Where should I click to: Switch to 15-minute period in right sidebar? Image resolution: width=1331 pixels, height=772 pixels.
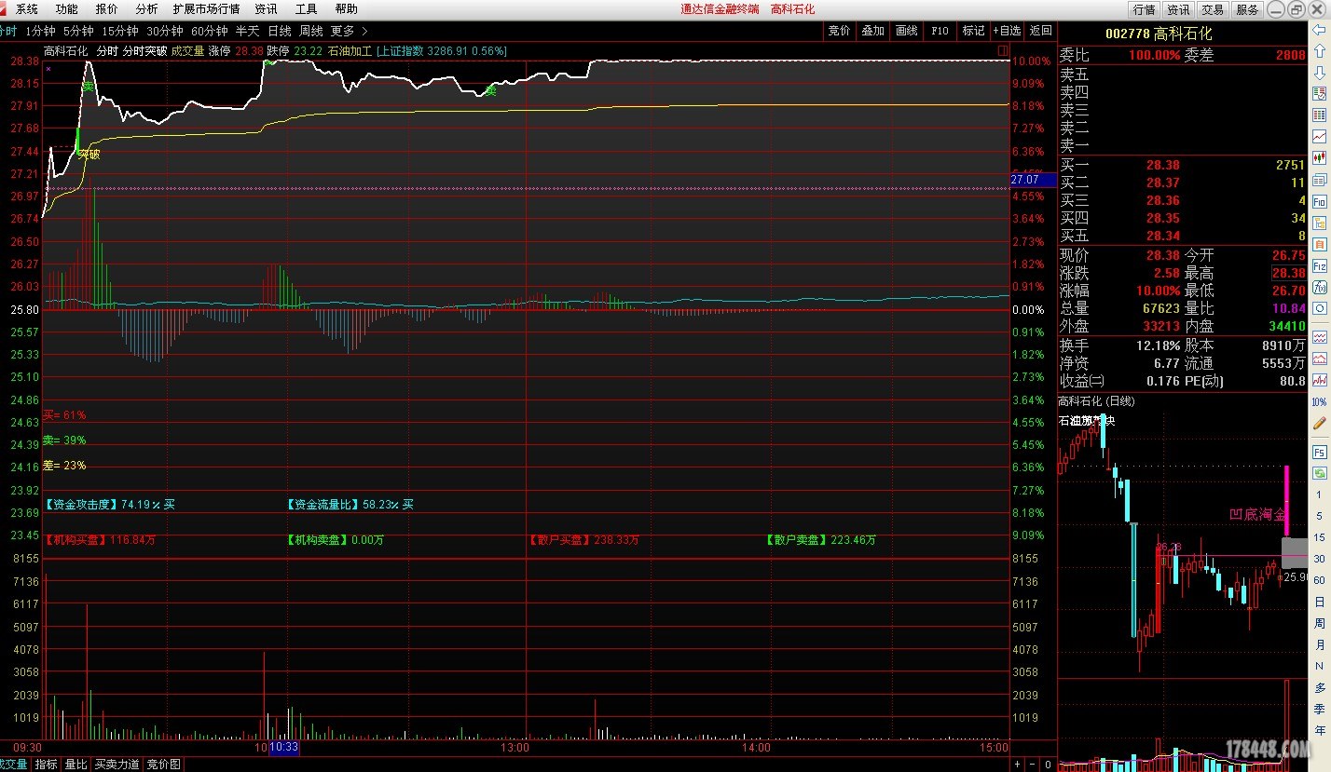tap(1319, 537)
